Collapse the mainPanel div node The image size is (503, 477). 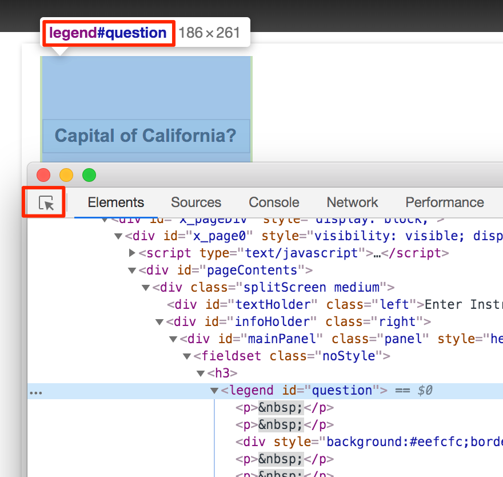(x=173, y=339)
